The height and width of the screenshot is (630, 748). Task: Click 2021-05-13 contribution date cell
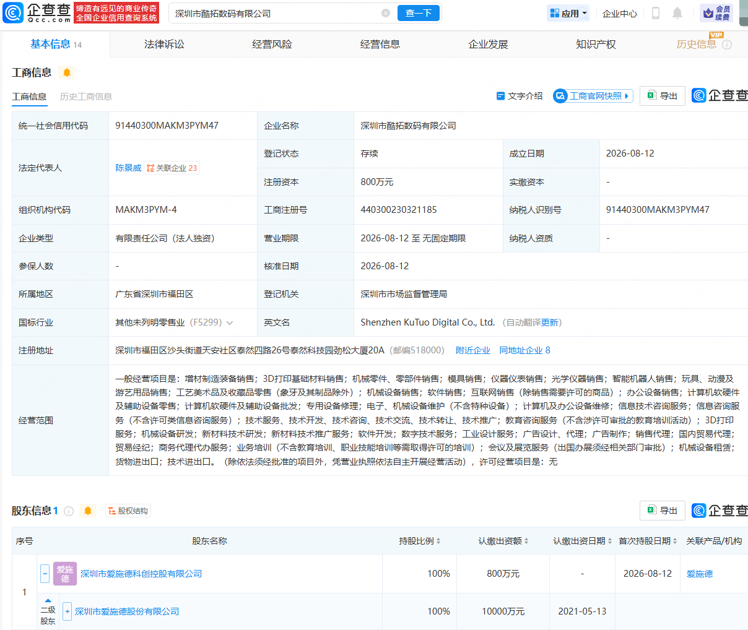(582, 611)
